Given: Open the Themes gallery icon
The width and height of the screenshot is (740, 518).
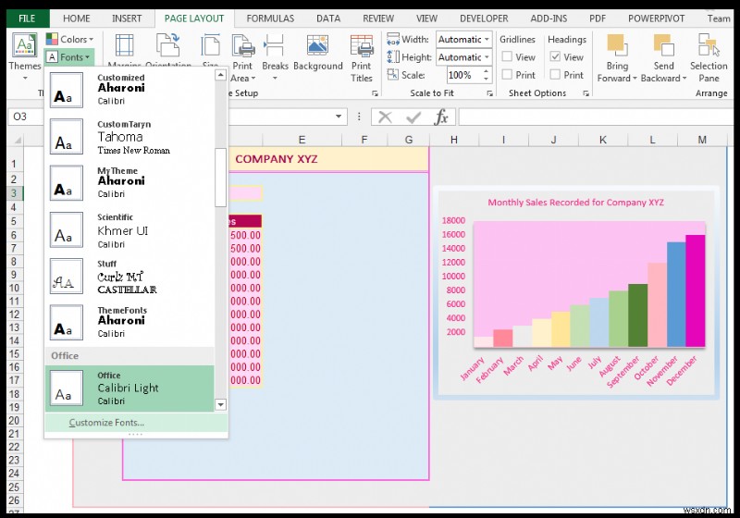Looking at the screenshot, I should point(24,45).
